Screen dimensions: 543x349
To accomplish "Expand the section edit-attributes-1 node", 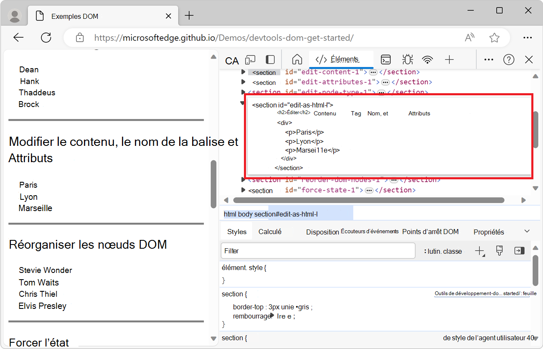I will click(x=244, y=82).
